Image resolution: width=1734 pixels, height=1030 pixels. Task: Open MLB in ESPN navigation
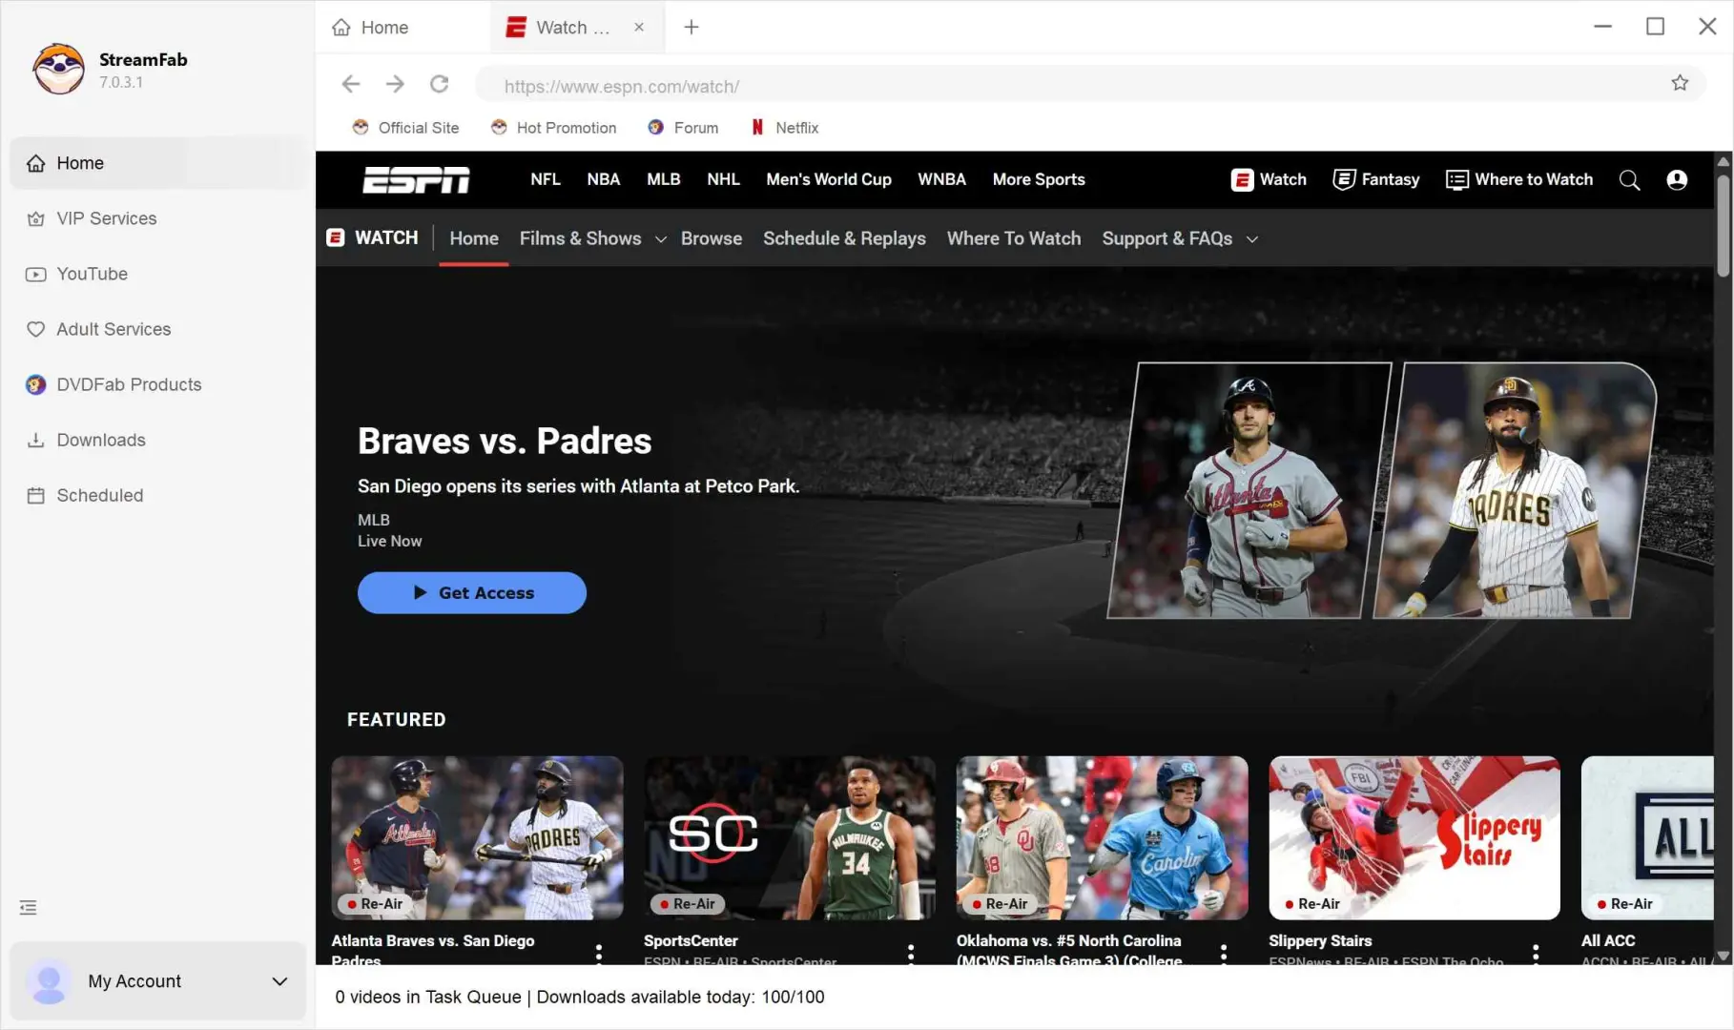[x=664, y=179]
